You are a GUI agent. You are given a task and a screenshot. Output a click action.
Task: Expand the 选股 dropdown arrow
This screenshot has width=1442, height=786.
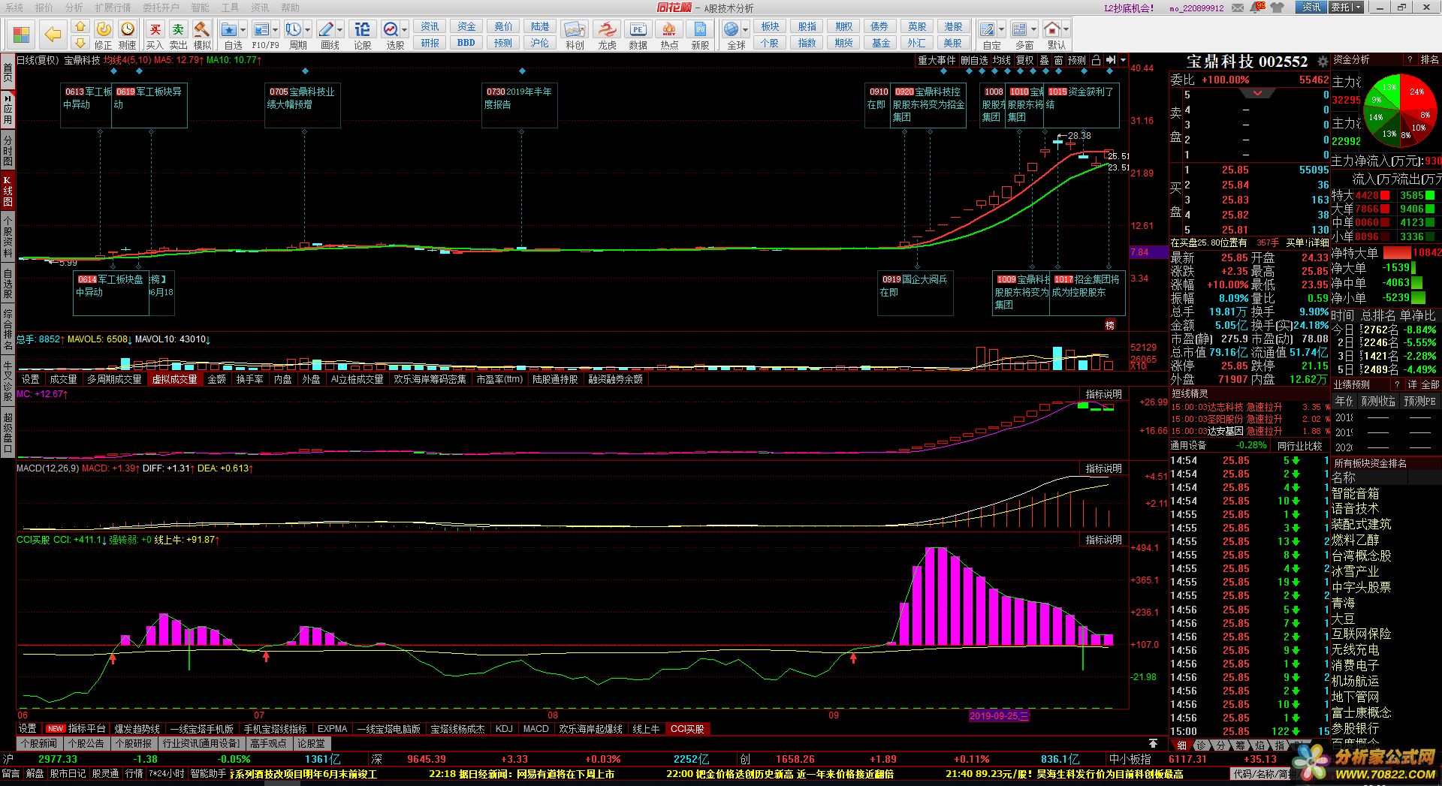point(404,31)
